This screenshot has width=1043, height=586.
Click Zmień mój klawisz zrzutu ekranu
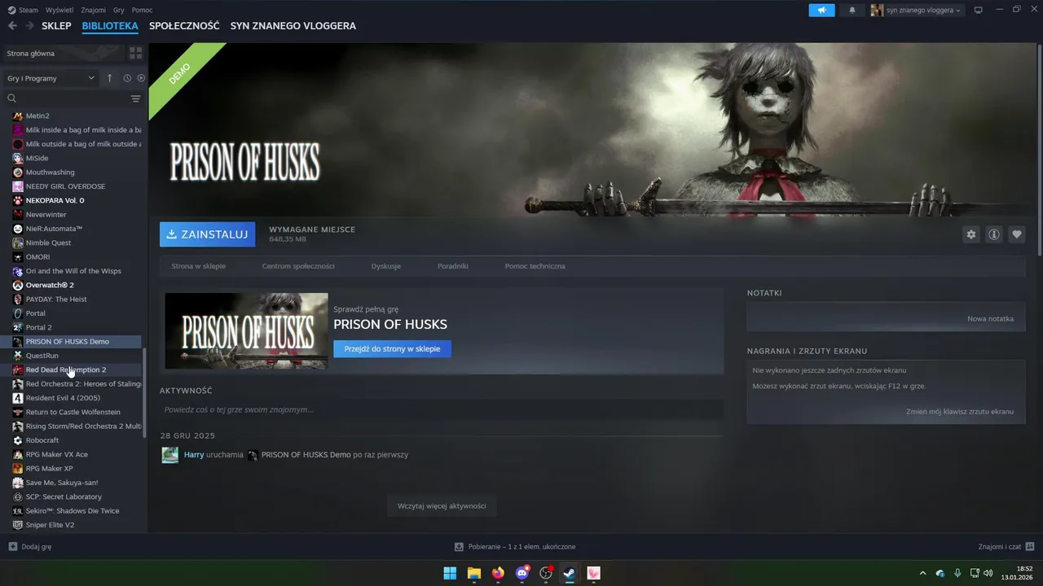tap(960, 411)
